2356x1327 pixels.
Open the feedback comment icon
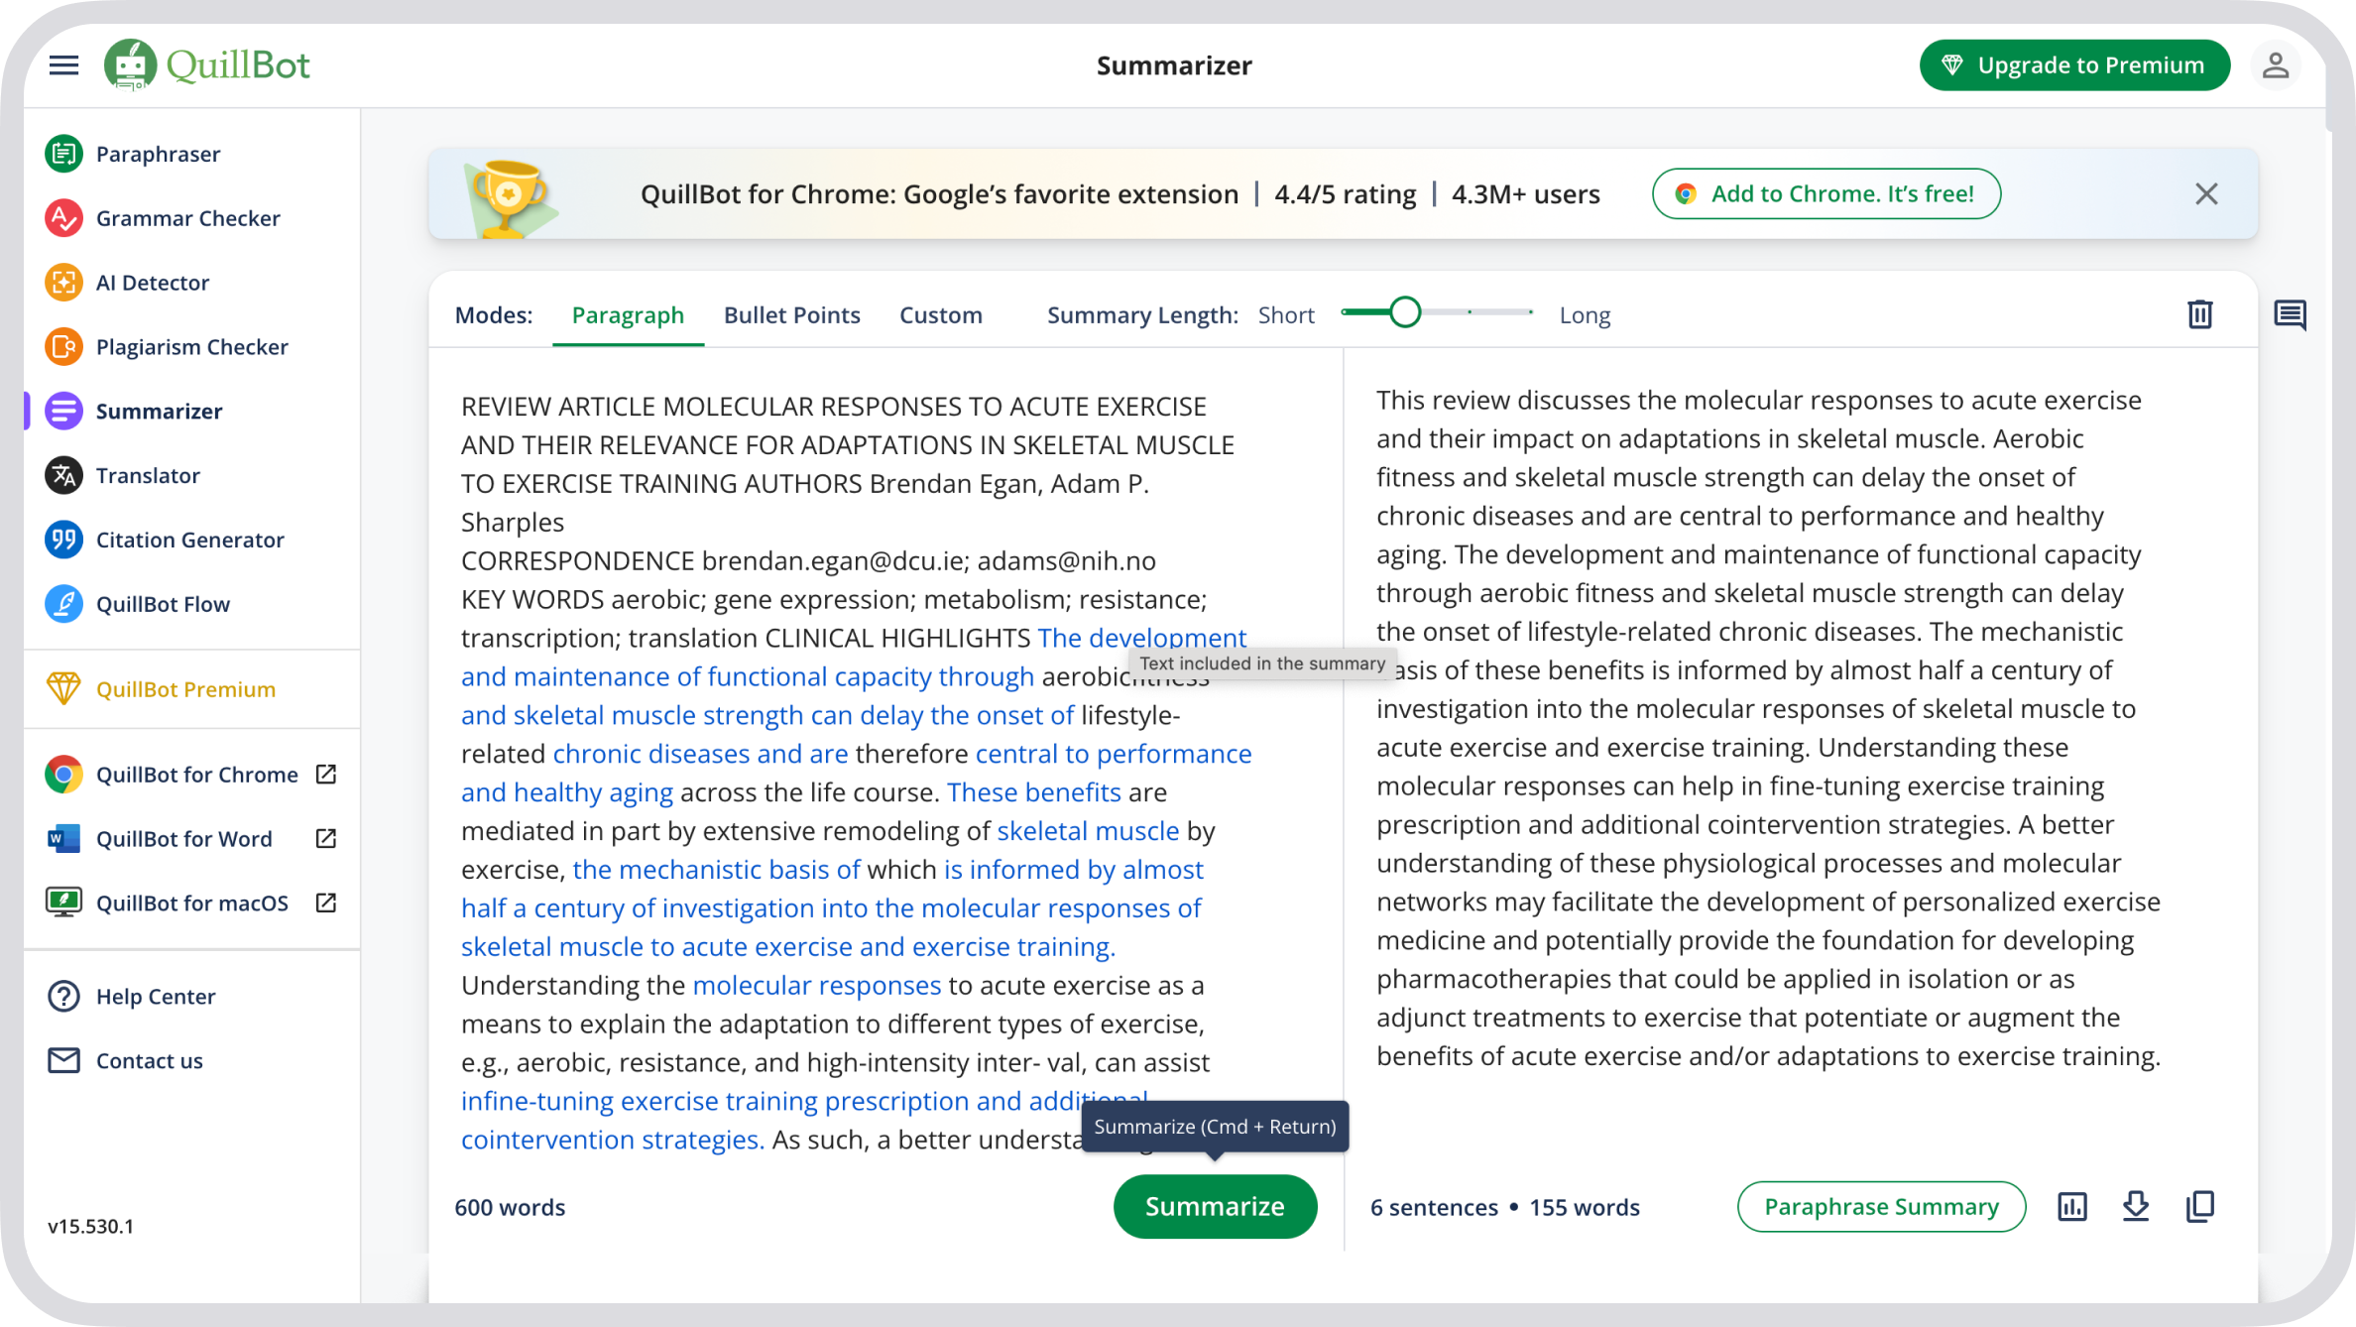(2290, 315)
